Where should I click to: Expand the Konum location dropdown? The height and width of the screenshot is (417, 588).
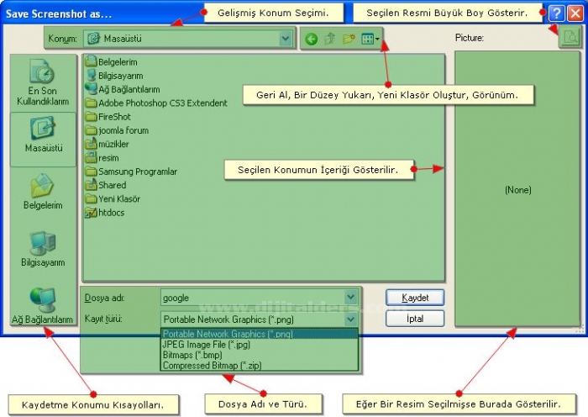coord(286,39)
